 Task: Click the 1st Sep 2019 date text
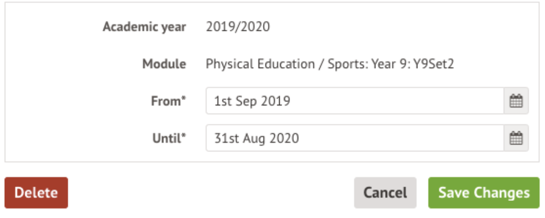point(252,101)
